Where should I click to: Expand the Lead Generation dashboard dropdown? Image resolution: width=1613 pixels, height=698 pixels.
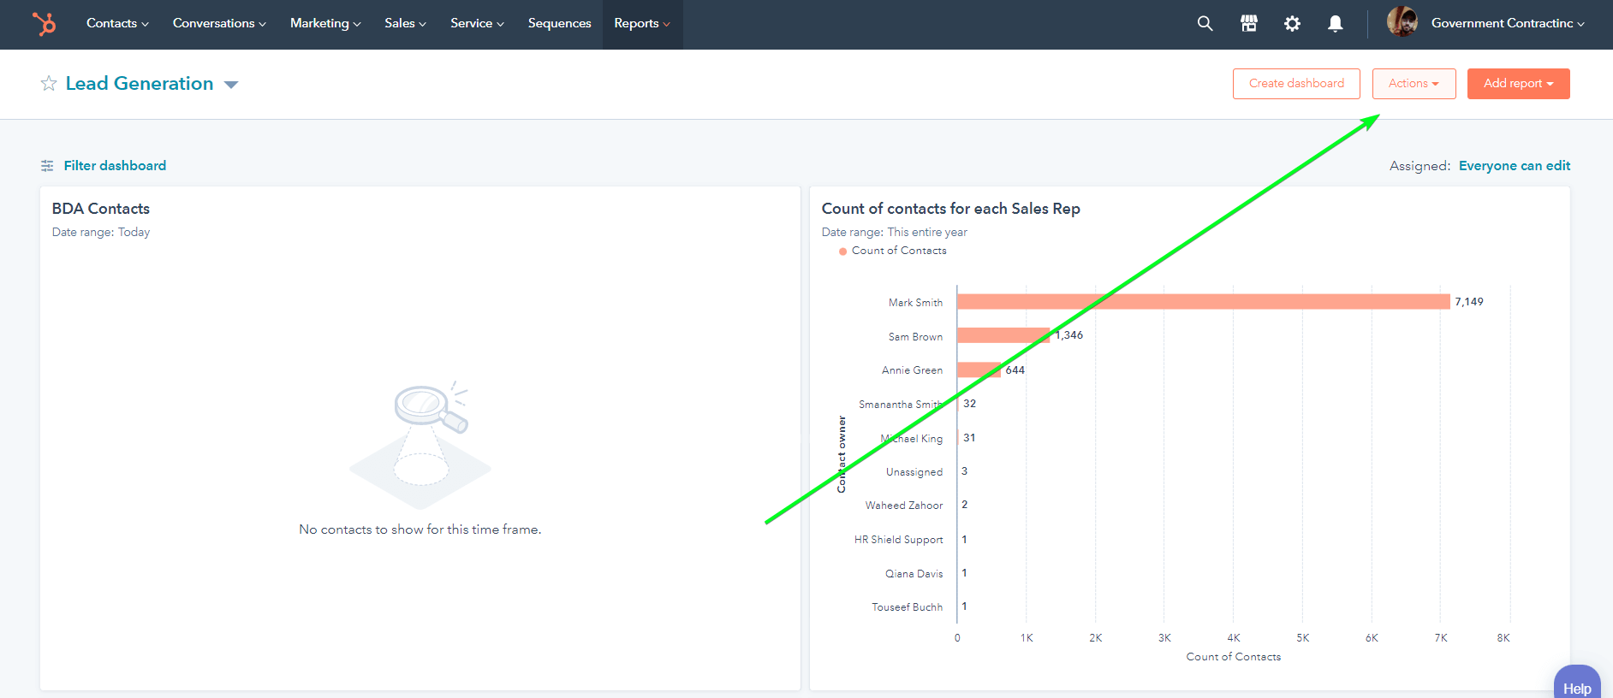pyautogui.click(x=230, y=85)
